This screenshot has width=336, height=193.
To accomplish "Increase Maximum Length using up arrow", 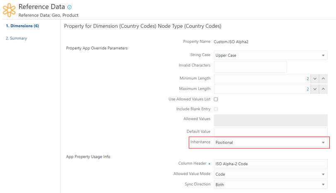I will [x=324, y=89].
